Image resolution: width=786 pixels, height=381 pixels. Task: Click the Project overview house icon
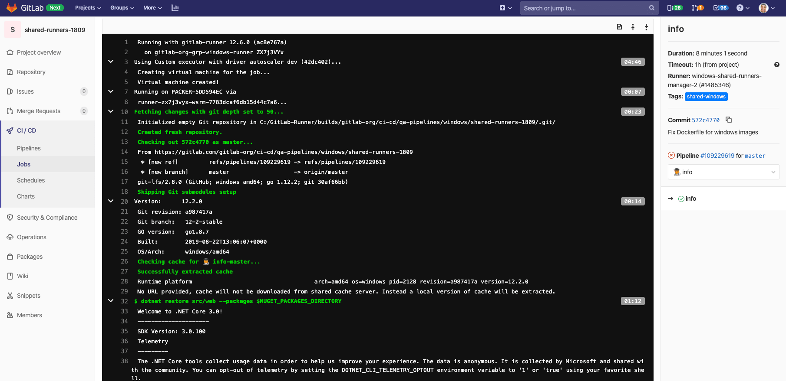[x=10, y=52]
